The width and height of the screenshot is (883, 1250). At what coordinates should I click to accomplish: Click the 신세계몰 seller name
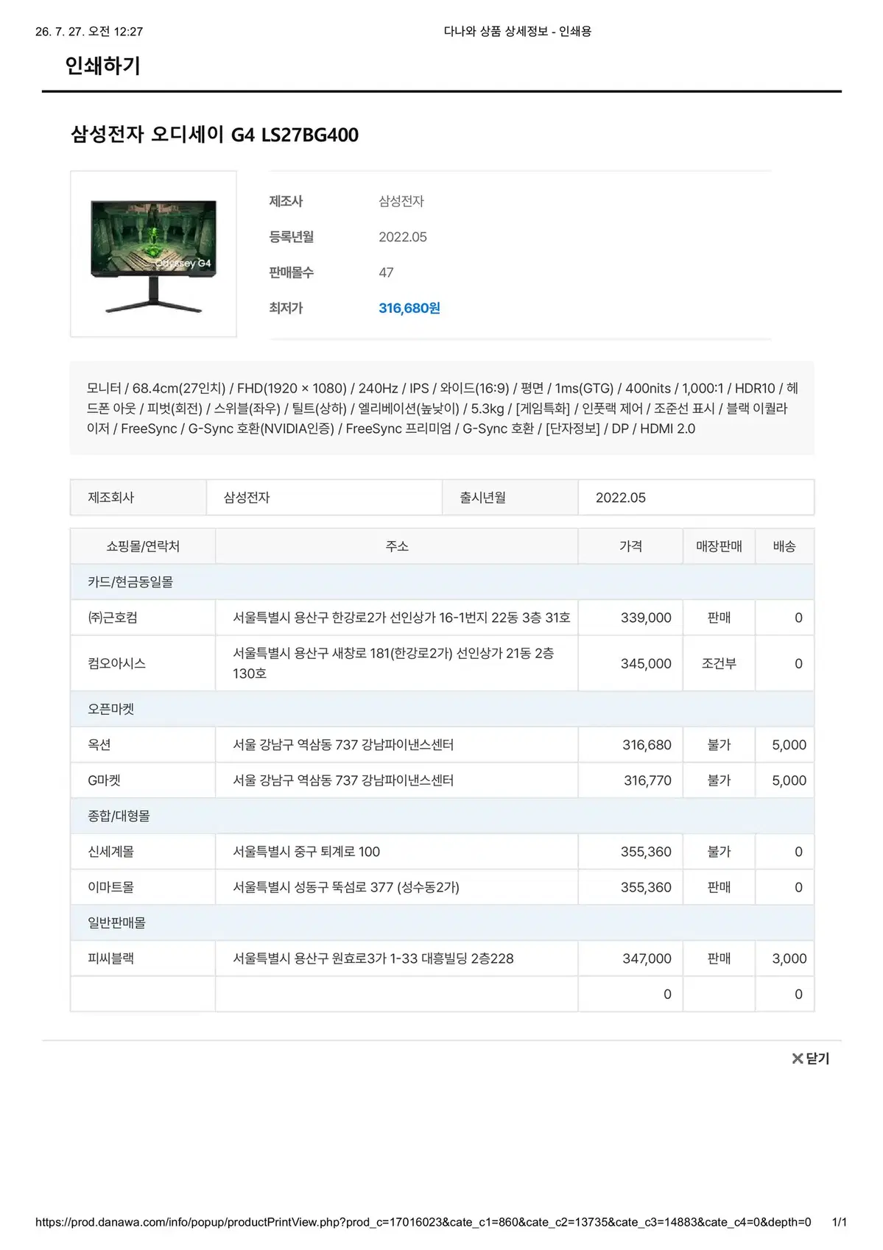110,852
